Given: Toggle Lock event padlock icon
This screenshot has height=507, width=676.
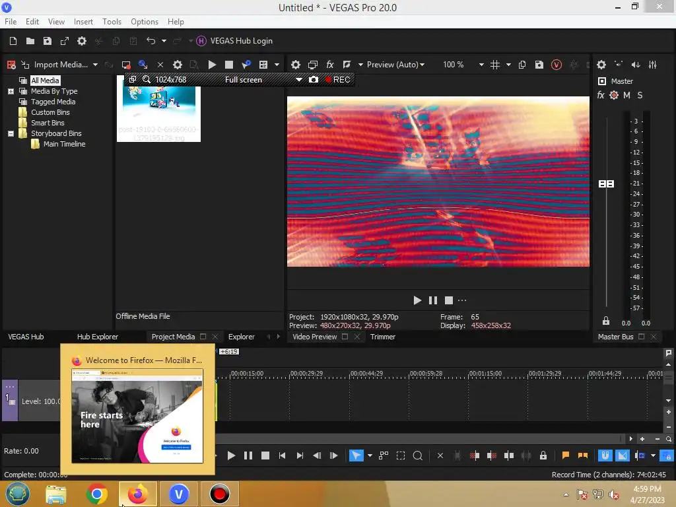Looking at the screenshot, I should [x=543, y=456].
